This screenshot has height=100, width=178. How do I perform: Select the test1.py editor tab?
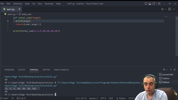11,9
